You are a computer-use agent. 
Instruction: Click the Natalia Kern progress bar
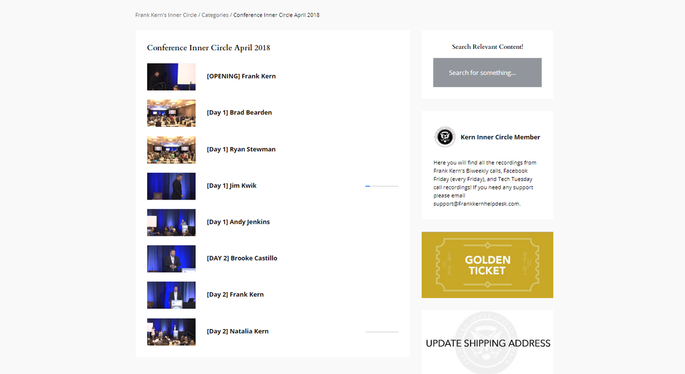pos(382,332)
